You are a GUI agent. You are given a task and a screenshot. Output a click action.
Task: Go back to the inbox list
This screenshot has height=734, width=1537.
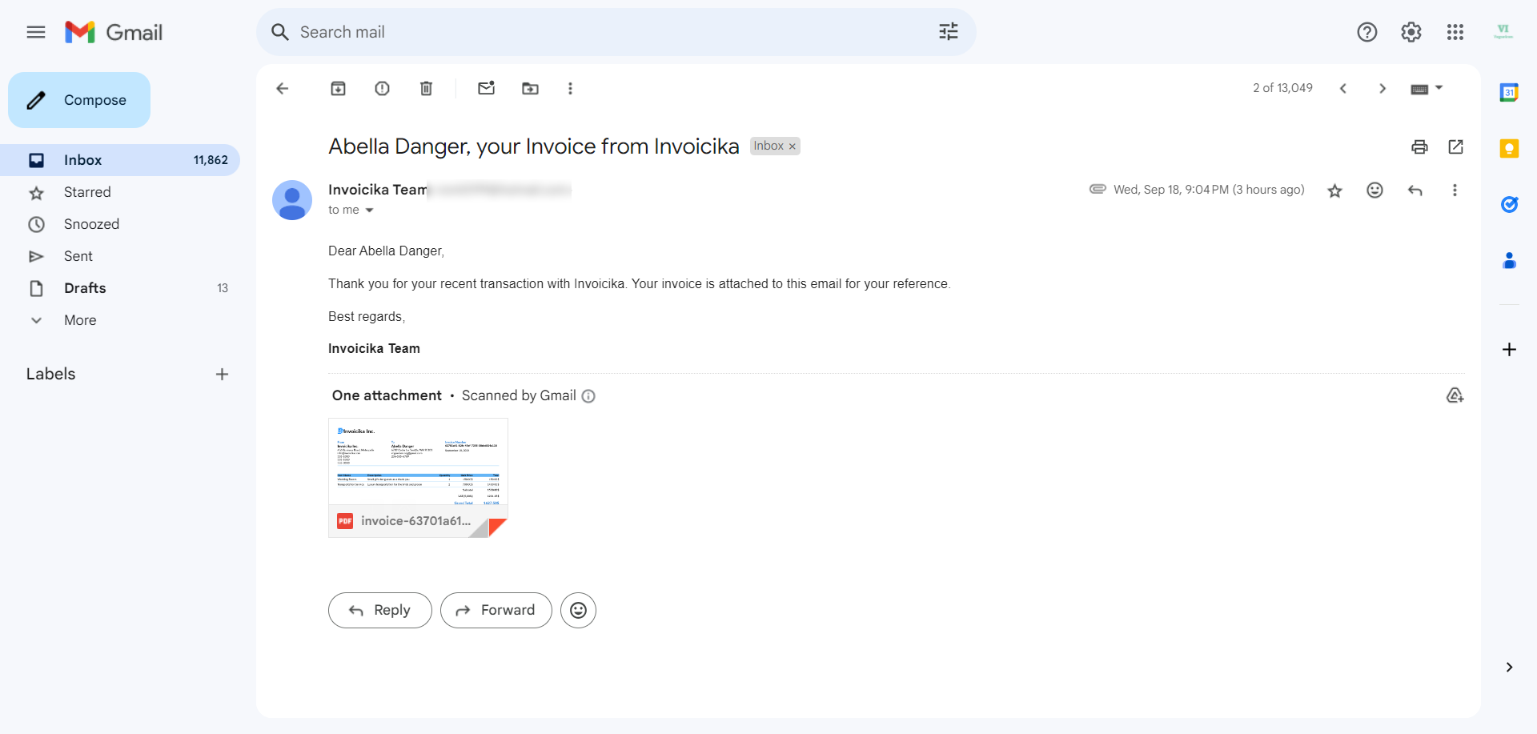(282, 88)
